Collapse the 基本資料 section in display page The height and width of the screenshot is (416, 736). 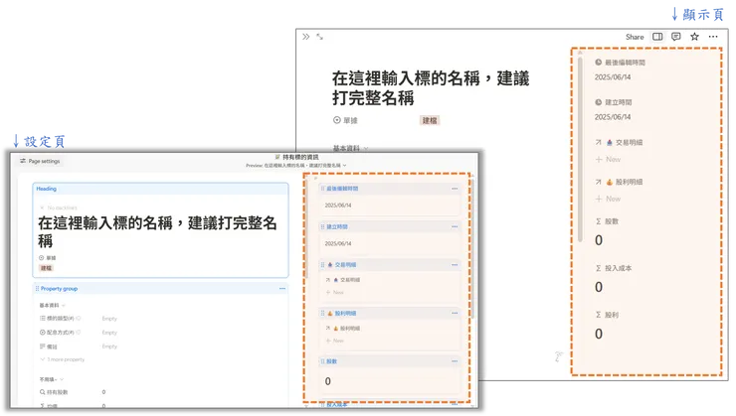[x=350, y=148]
